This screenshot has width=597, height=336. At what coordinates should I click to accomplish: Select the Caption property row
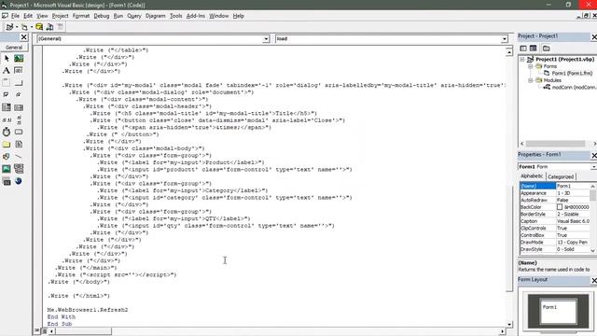[555, 221]
